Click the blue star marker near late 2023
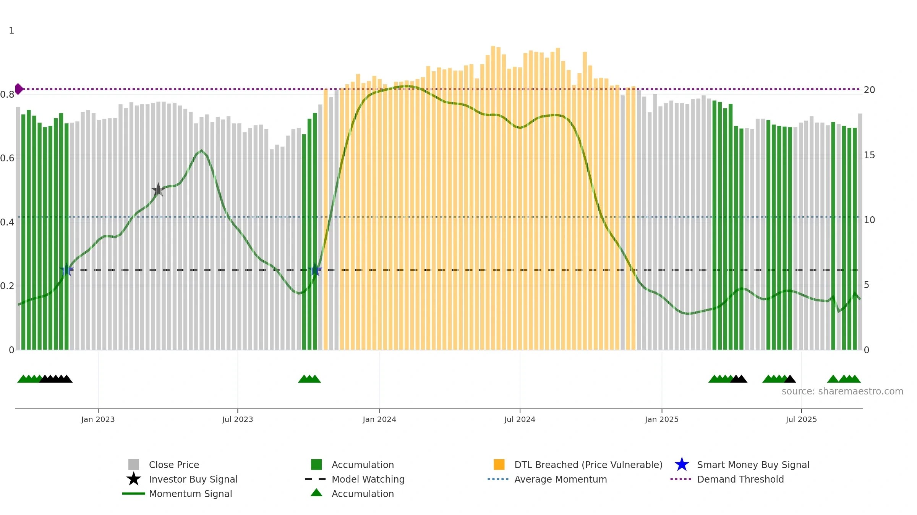The height and width of the screenshot is (515, 917). point(315,270)
